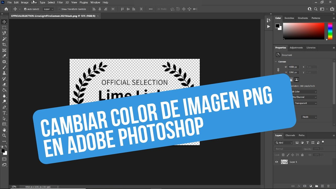Select the Horizontal Type tool

point(4,113)
